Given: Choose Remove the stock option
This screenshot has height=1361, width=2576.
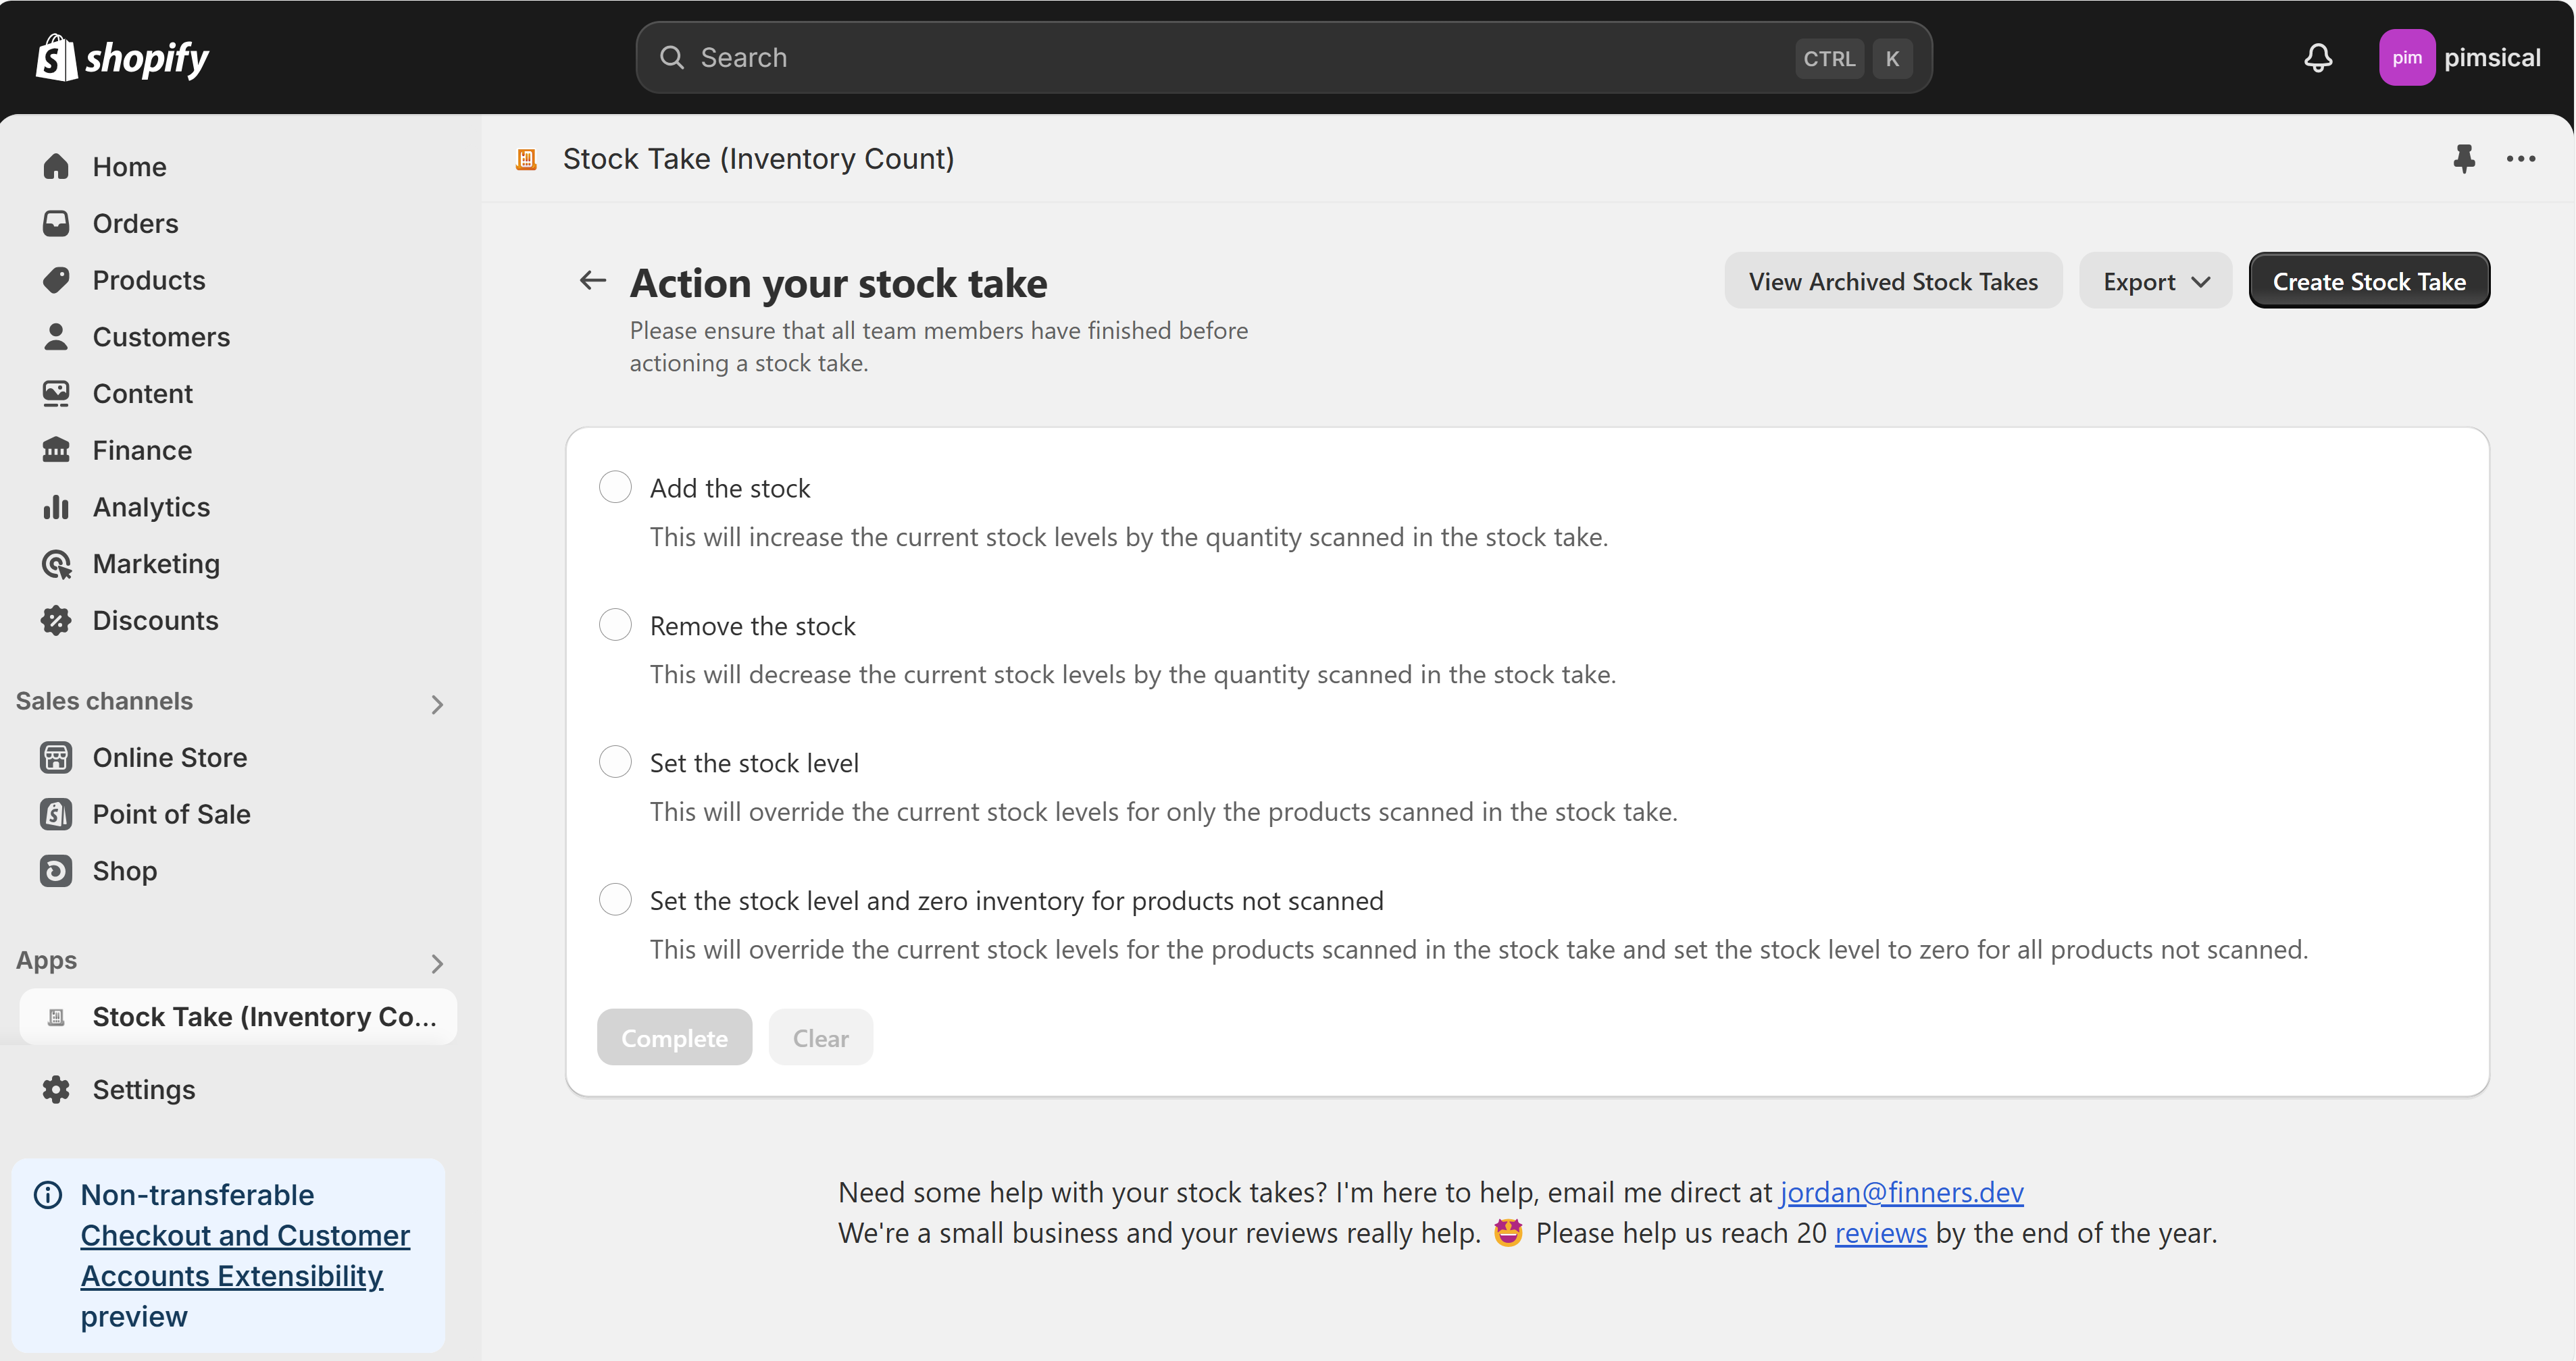Looking at the screenshot, I should tap(615, 624).
